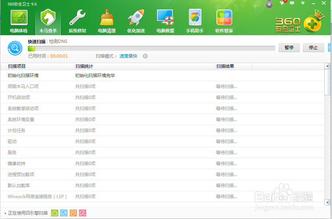Screen dimensions: 332x219
Task: Open 电脑救援 (PC Rescue)
Action: (165, 20)
